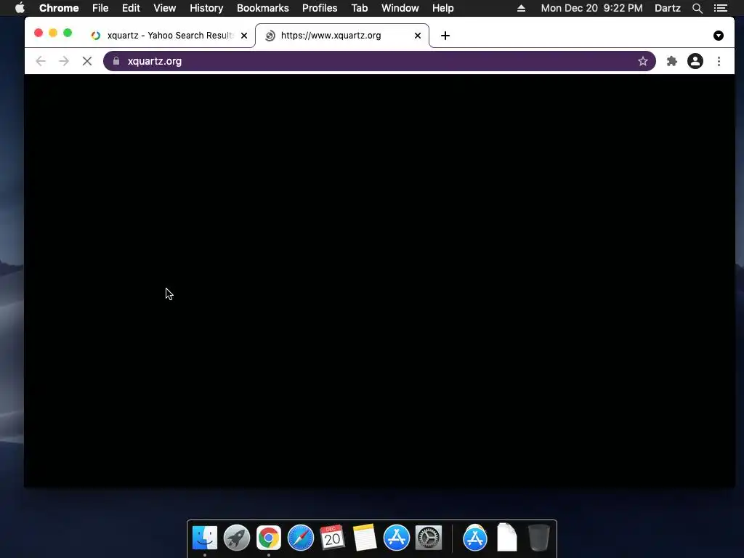Image resolution: width=744 pixels, height=558 pixels.
Task: Stop loading the xquartz.org page
Action: (x=87, y=61)
